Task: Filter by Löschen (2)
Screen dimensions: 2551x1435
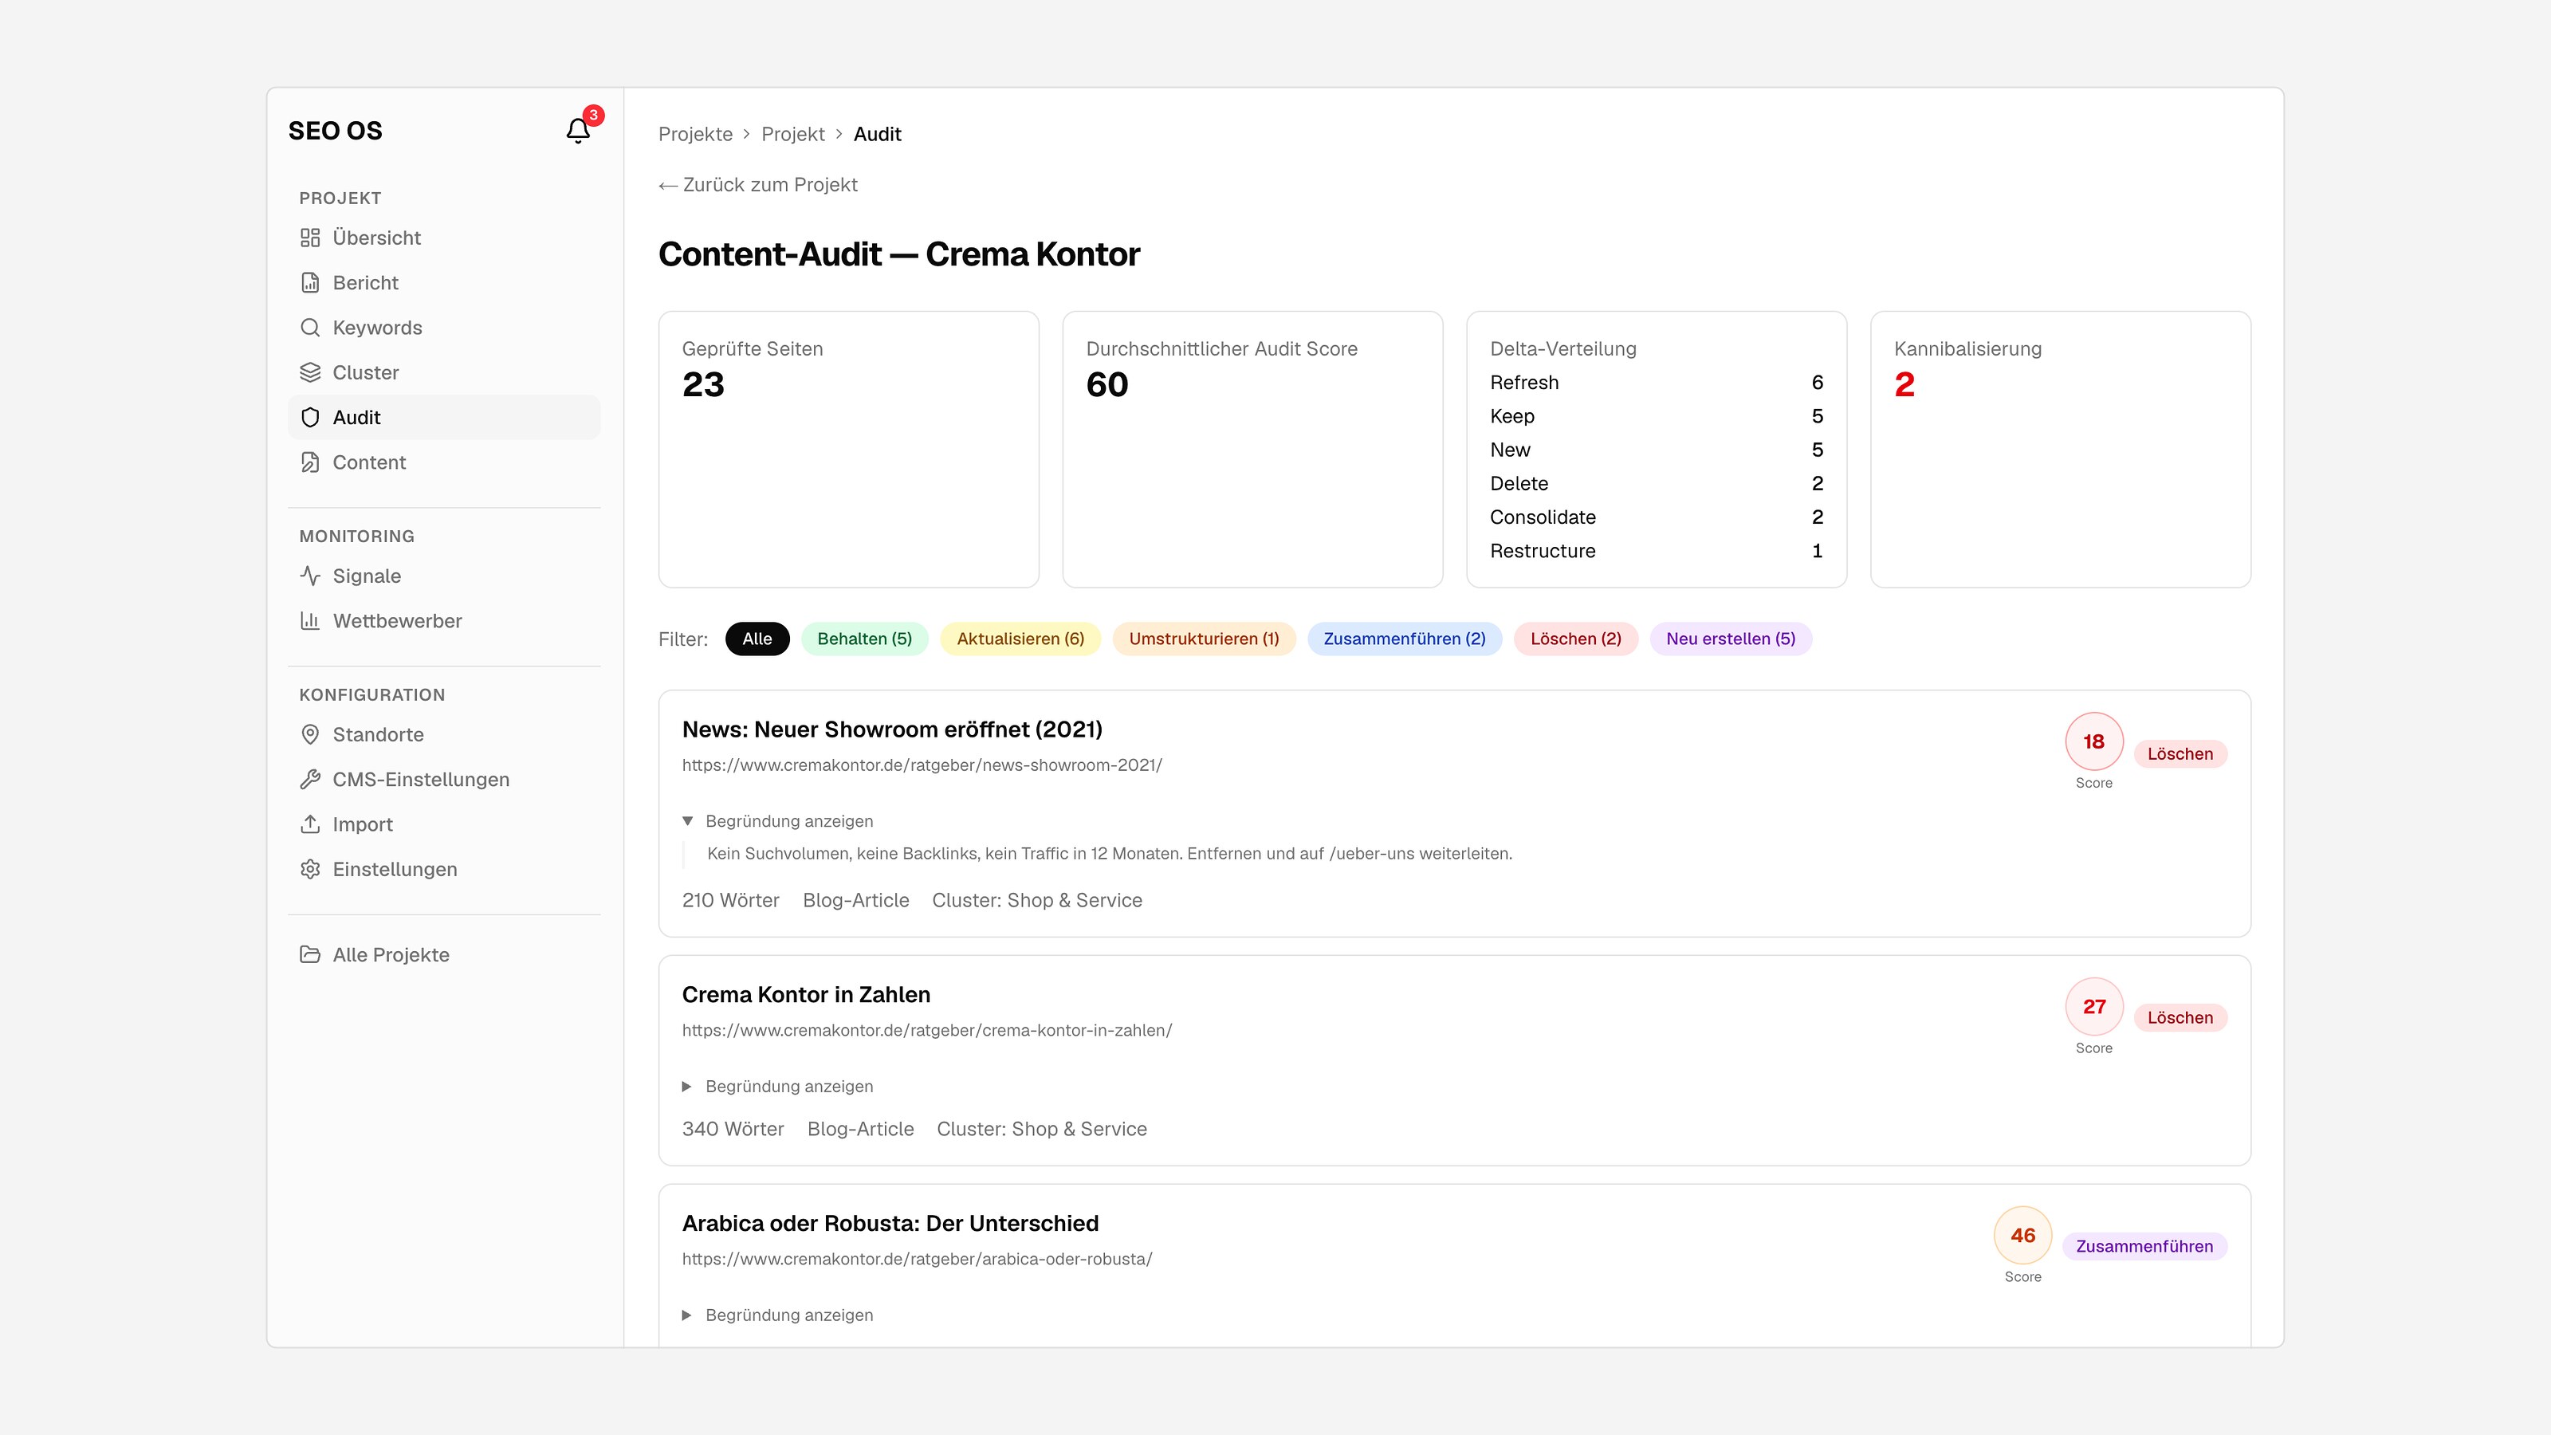Action: (x=1575, y=639)
